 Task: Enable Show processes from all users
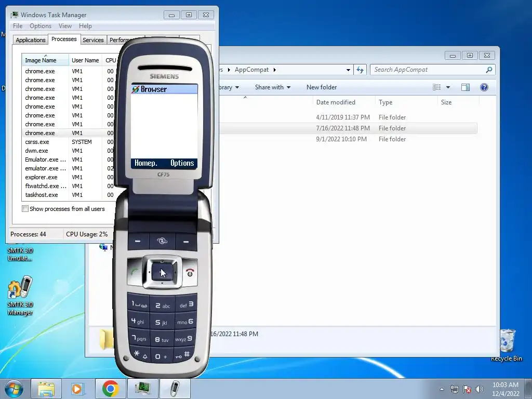coord(25,209)
